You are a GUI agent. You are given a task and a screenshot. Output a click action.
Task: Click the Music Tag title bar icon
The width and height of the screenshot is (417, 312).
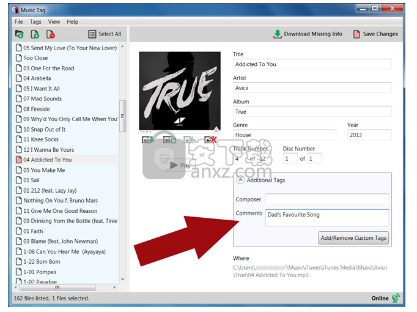pos(15,10)
